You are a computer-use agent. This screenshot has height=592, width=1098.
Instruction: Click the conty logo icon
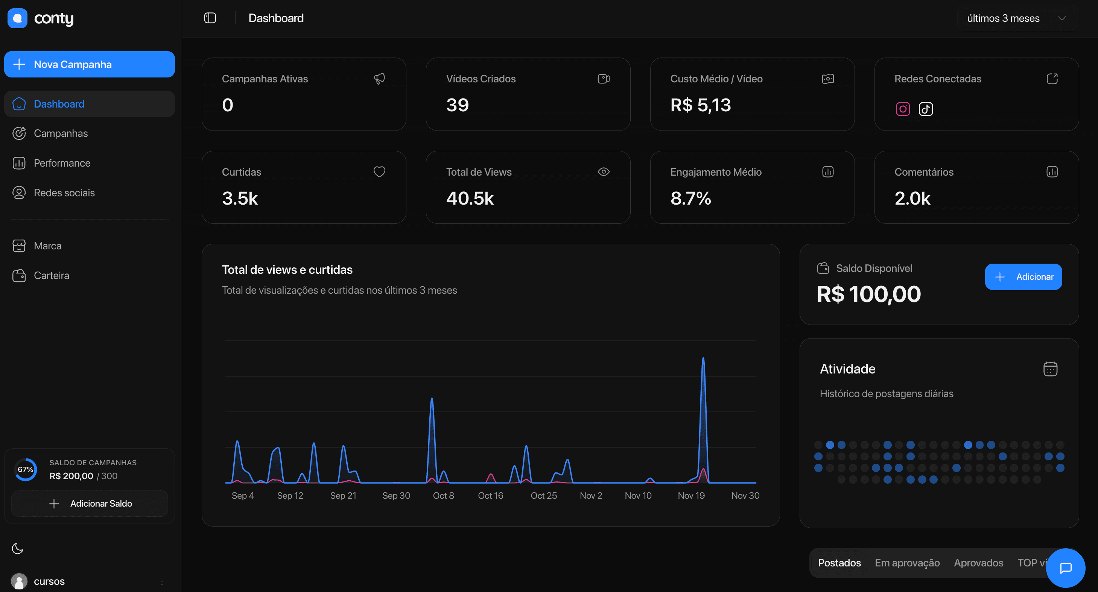tap(17, 18)
